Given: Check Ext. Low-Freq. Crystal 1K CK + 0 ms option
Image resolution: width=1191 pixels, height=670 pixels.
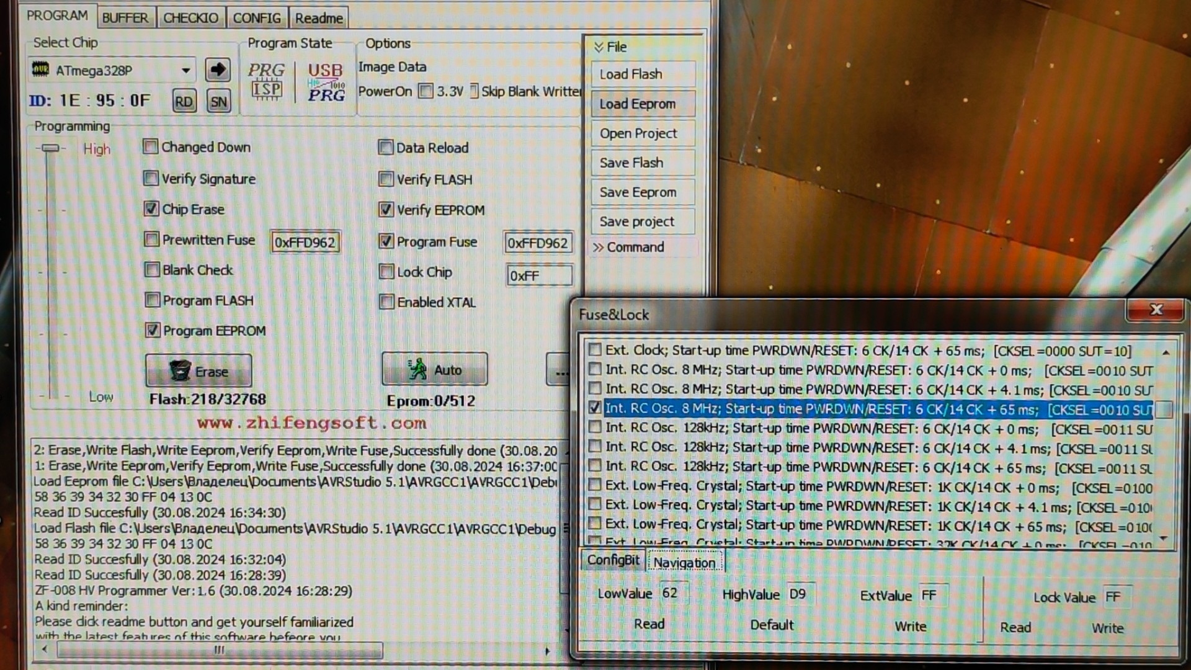Looking at the screenshot, I should (594, 485).
